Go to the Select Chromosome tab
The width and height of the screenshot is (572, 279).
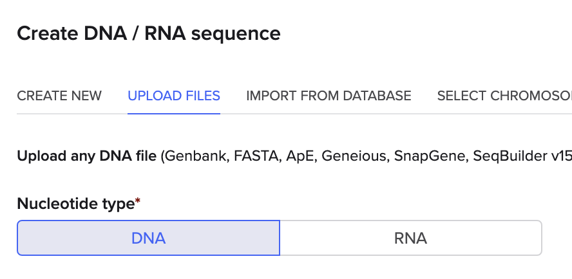coord(504,96)
